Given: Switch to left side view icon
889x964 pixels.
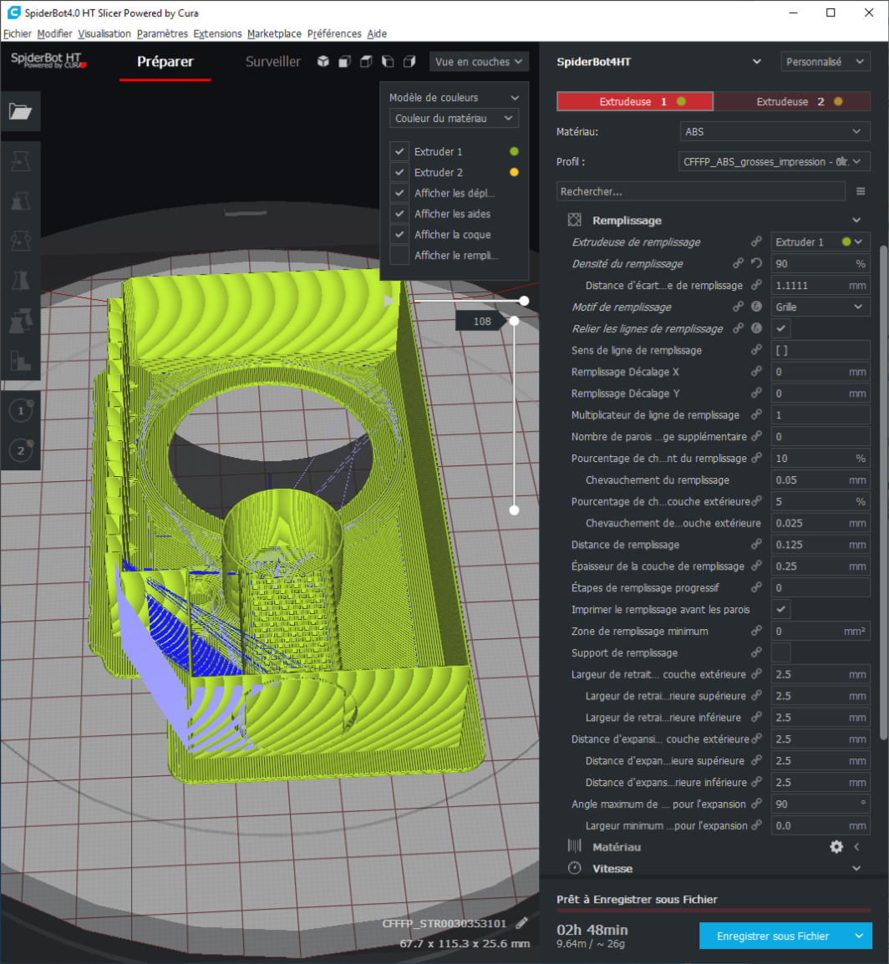Looking at the screenshot, I should 388,62.
